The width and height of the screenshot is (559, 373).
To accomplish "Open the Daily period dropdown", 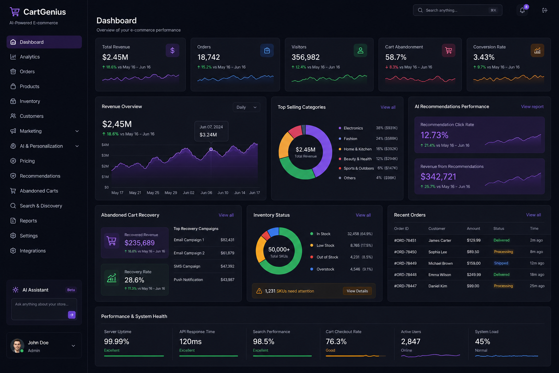I will pos(246,107).
